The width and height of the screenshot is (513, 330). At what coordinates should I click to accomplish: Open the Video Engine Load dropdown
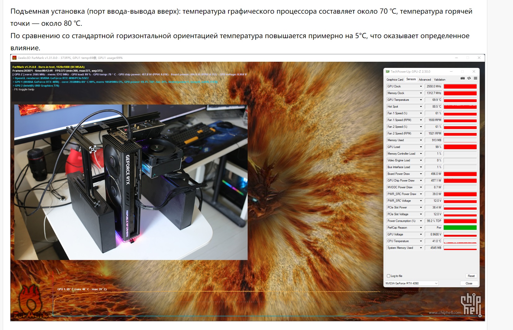421,160
